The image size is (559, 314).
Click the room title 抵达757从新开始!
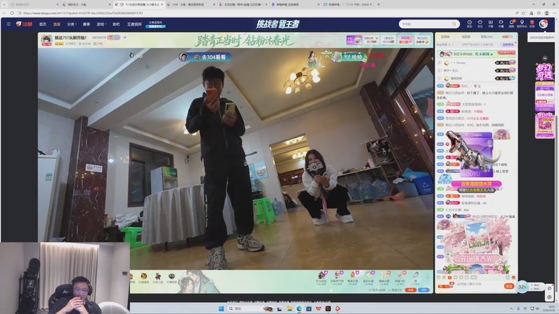pos(71,38)
